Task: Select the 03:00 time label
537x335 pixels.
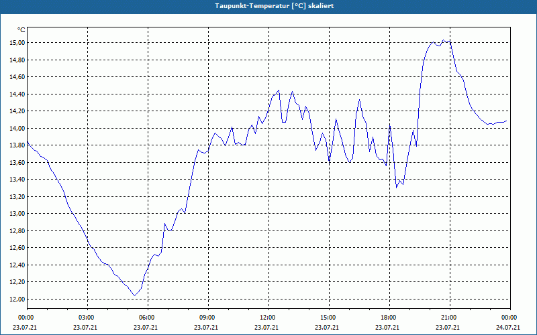Action: point(85,318)
